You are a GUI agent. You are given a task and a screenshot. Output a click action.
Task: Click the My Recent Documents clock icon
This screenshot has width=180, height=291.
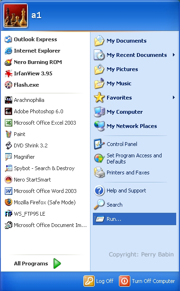click(99, 55)
